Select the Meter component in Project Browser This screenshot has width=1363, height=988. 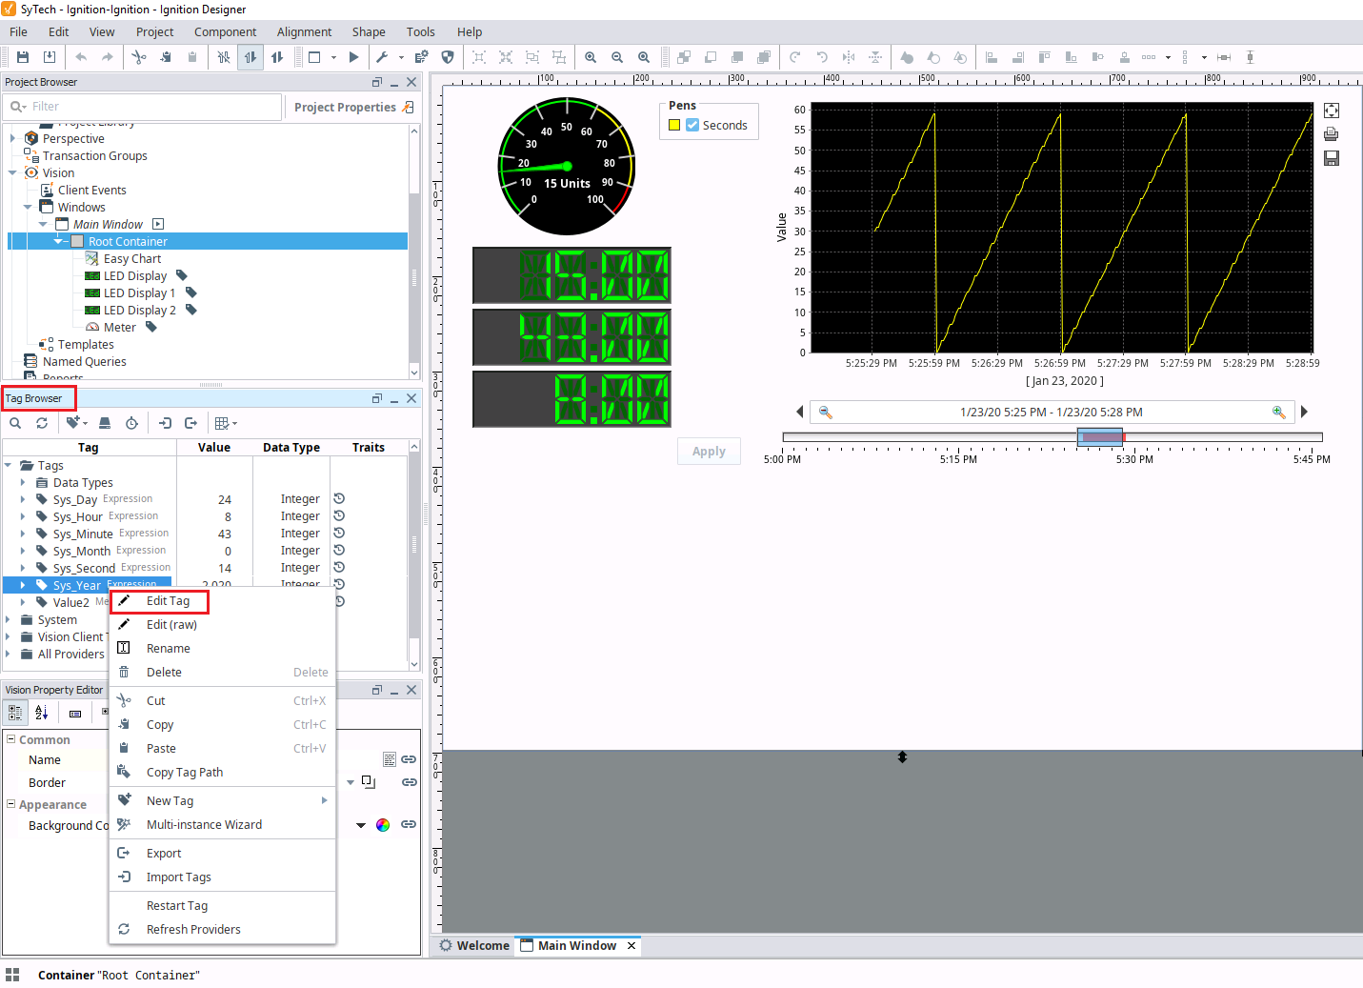point(120,327)
